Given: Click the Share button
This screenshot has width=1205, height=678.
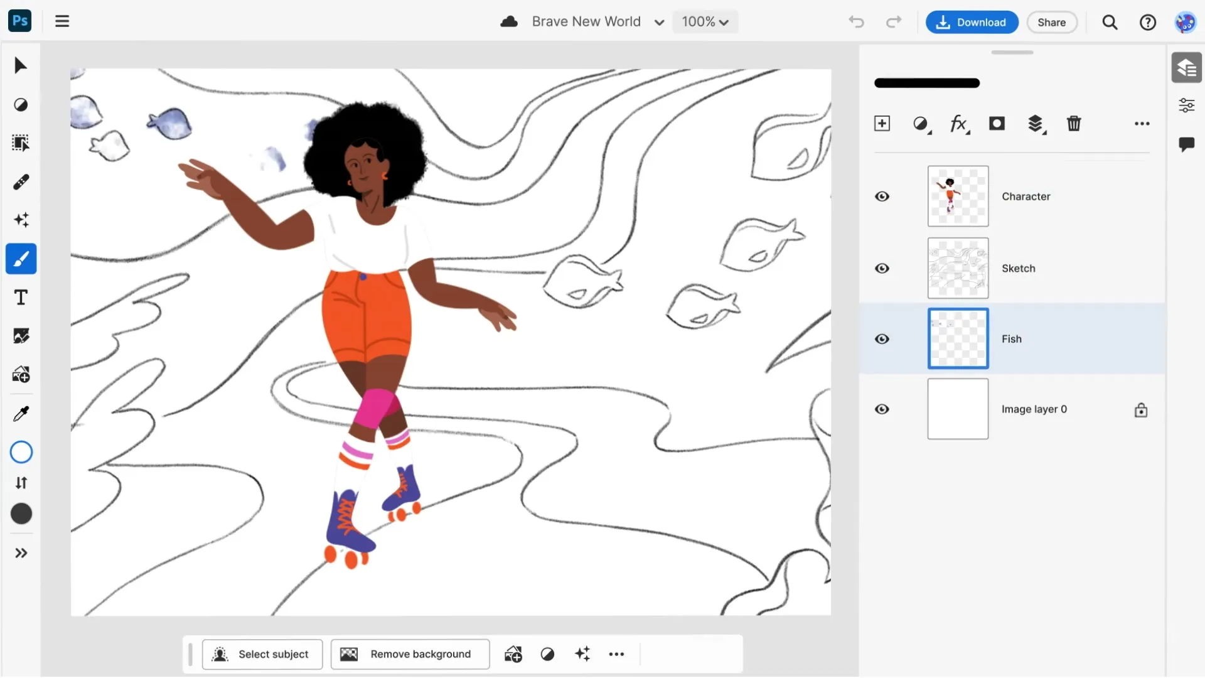Looking at the screenshot, I should (1051, 22).
